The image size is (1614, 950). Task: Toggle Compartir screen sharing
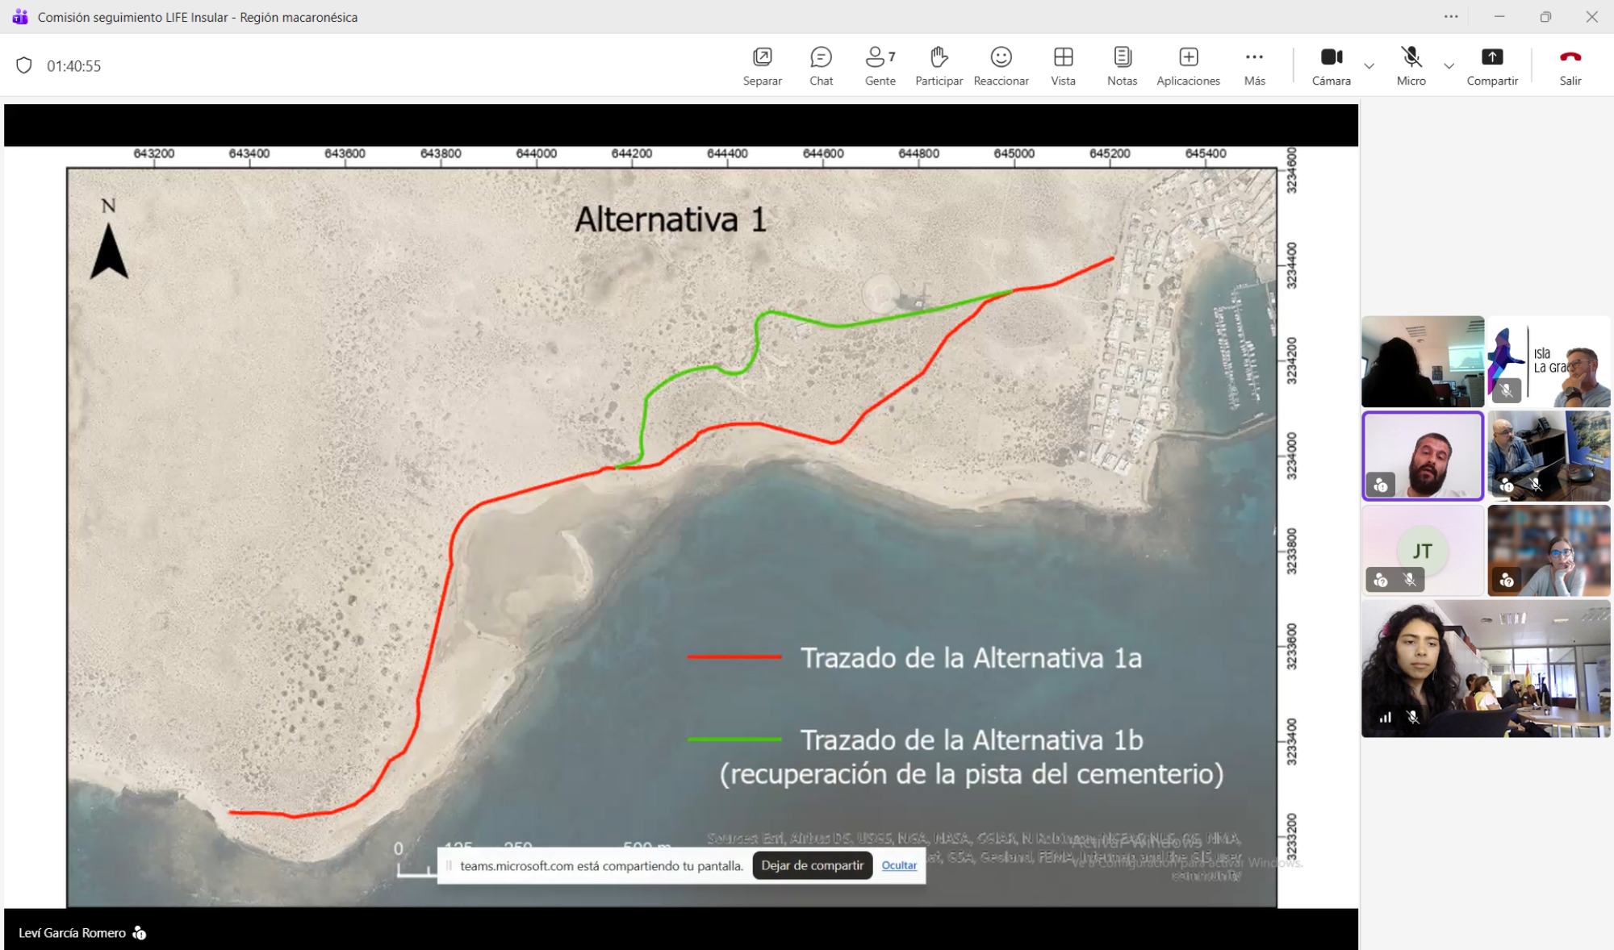(1491, 65)
